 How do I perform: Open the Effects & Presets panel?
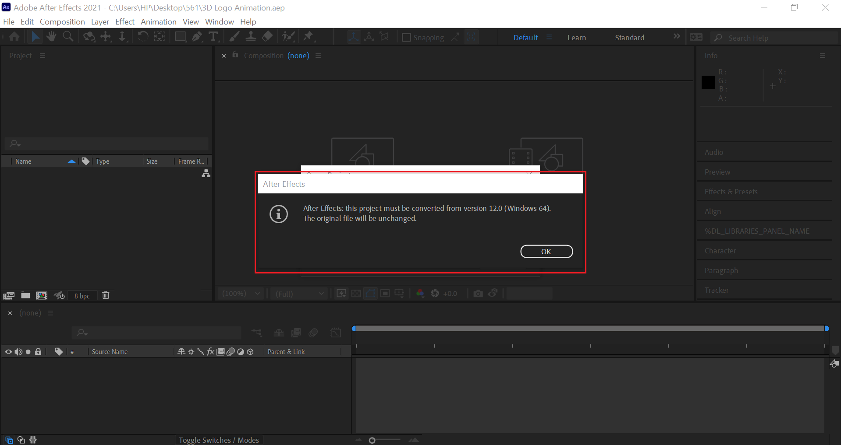pos(731,192)
